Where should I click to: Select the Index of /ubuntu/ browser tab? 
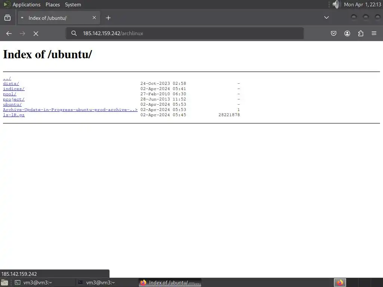(x=59, y=18)
